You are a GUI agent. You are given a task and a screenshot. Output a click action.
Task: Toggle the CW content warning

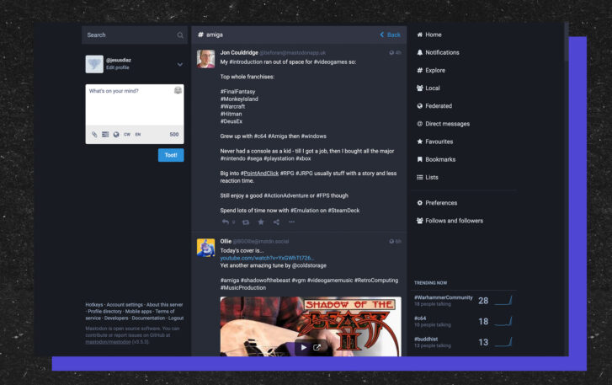(127, 134)
